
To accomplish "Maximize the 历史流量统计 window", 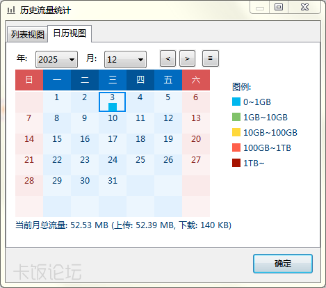I will click(279, 7).
